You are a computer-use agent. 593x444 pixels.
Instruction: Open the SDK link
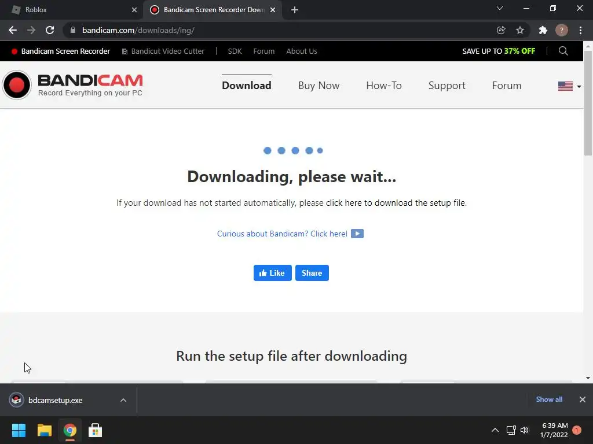[x=235, y=51]
